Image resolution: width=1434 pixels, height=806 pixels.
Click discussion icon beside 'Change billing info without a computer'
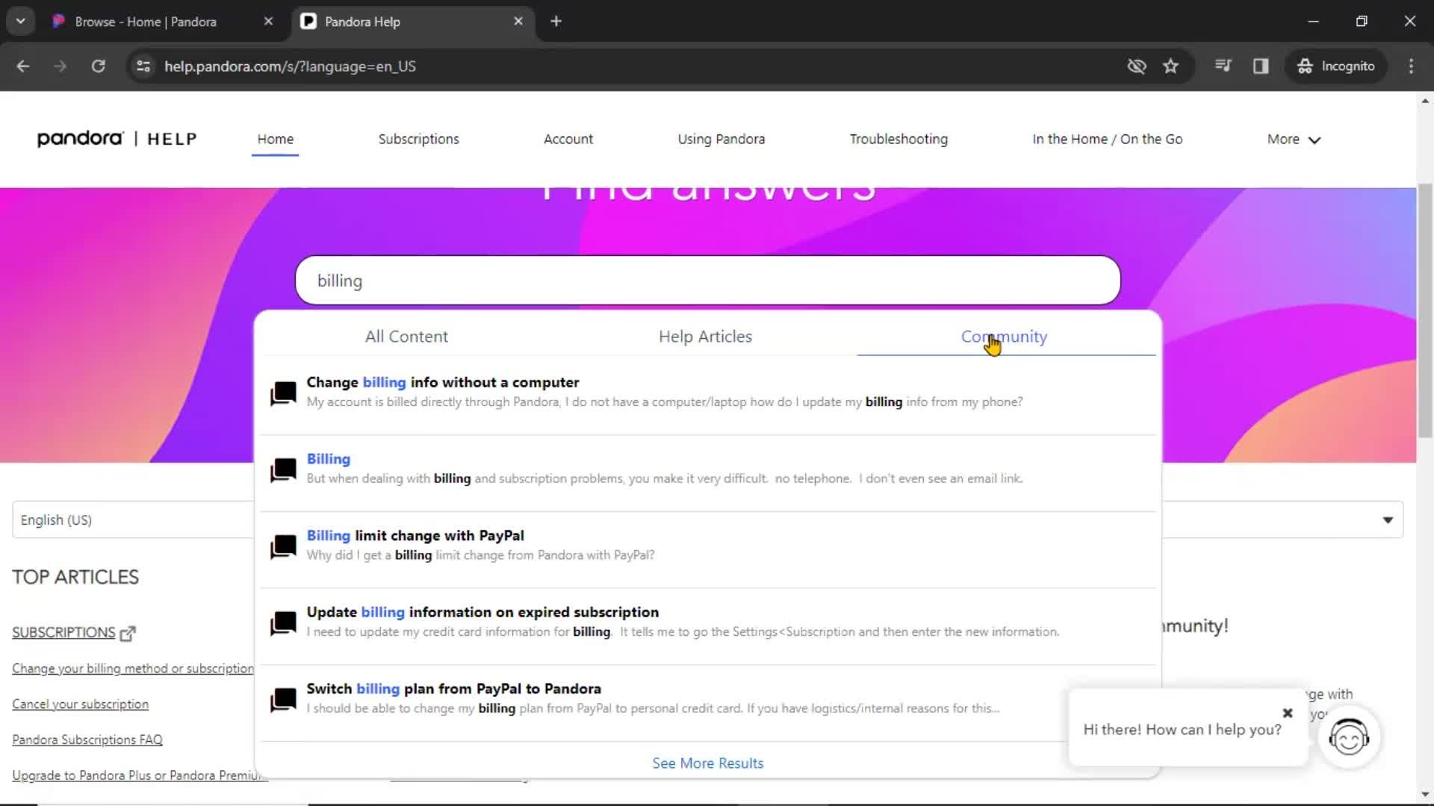[x=283, y=393]
